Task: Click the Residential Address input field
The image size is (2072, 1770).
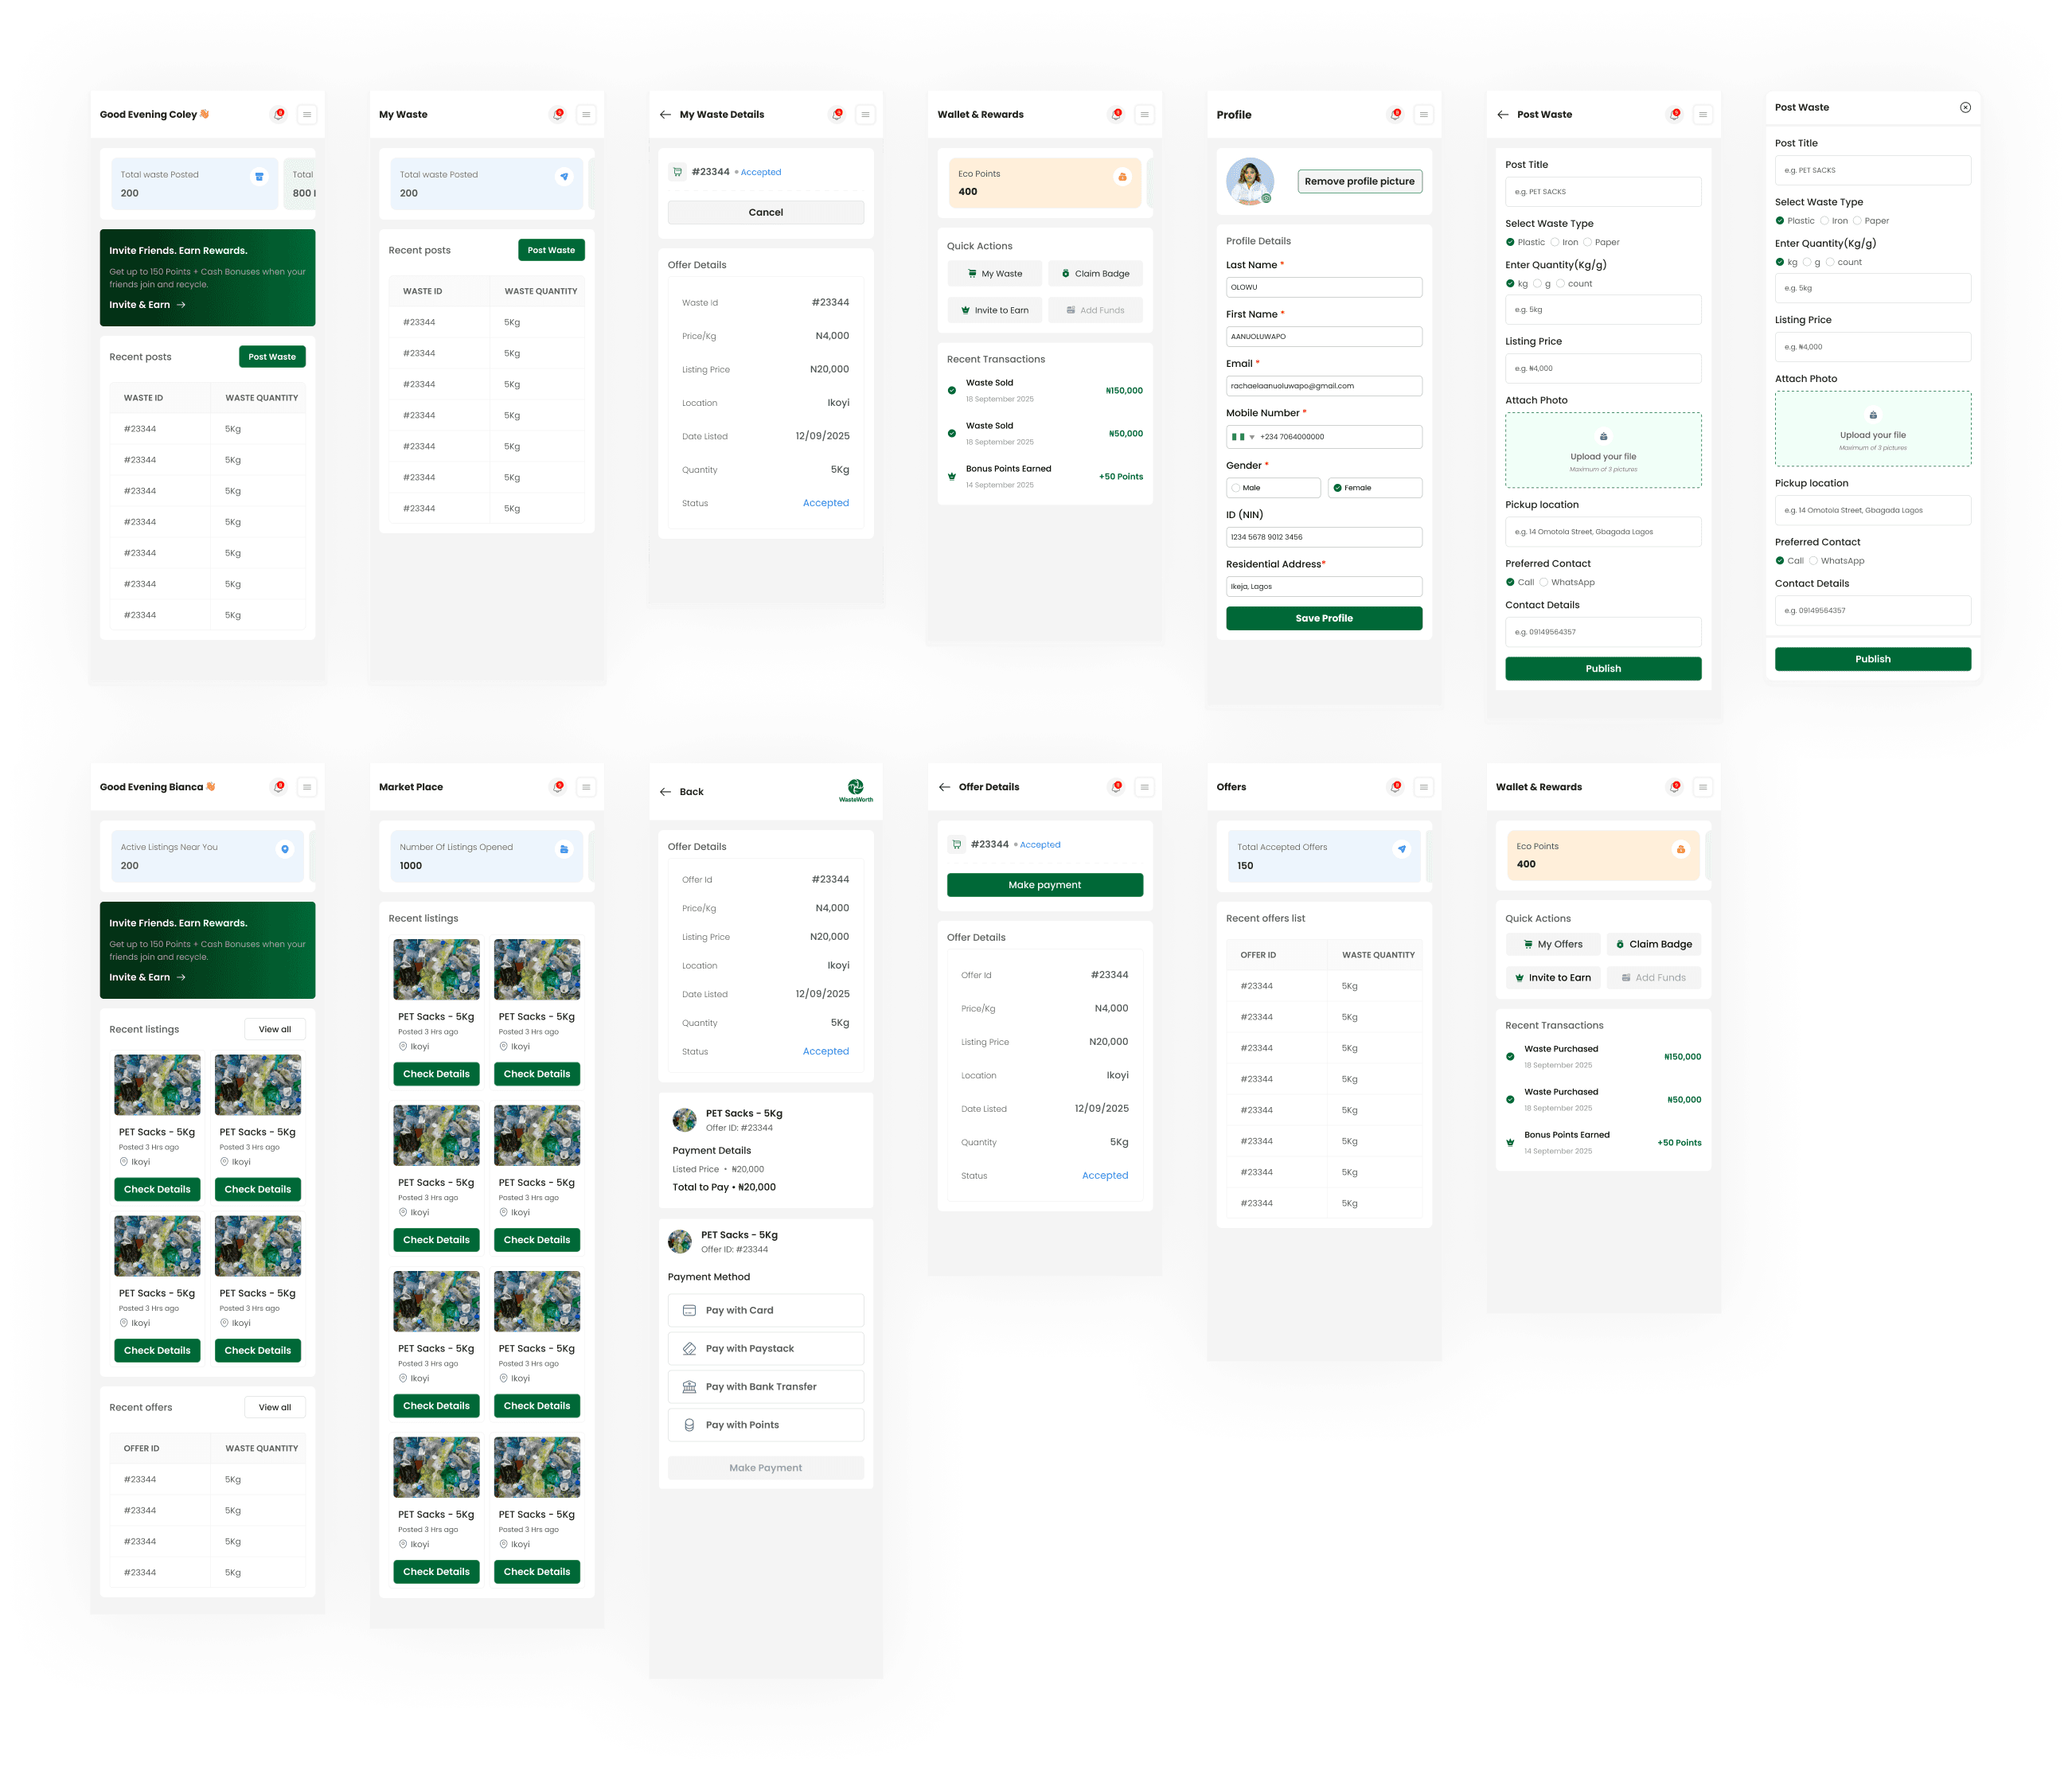Action: coord(1323,587)
